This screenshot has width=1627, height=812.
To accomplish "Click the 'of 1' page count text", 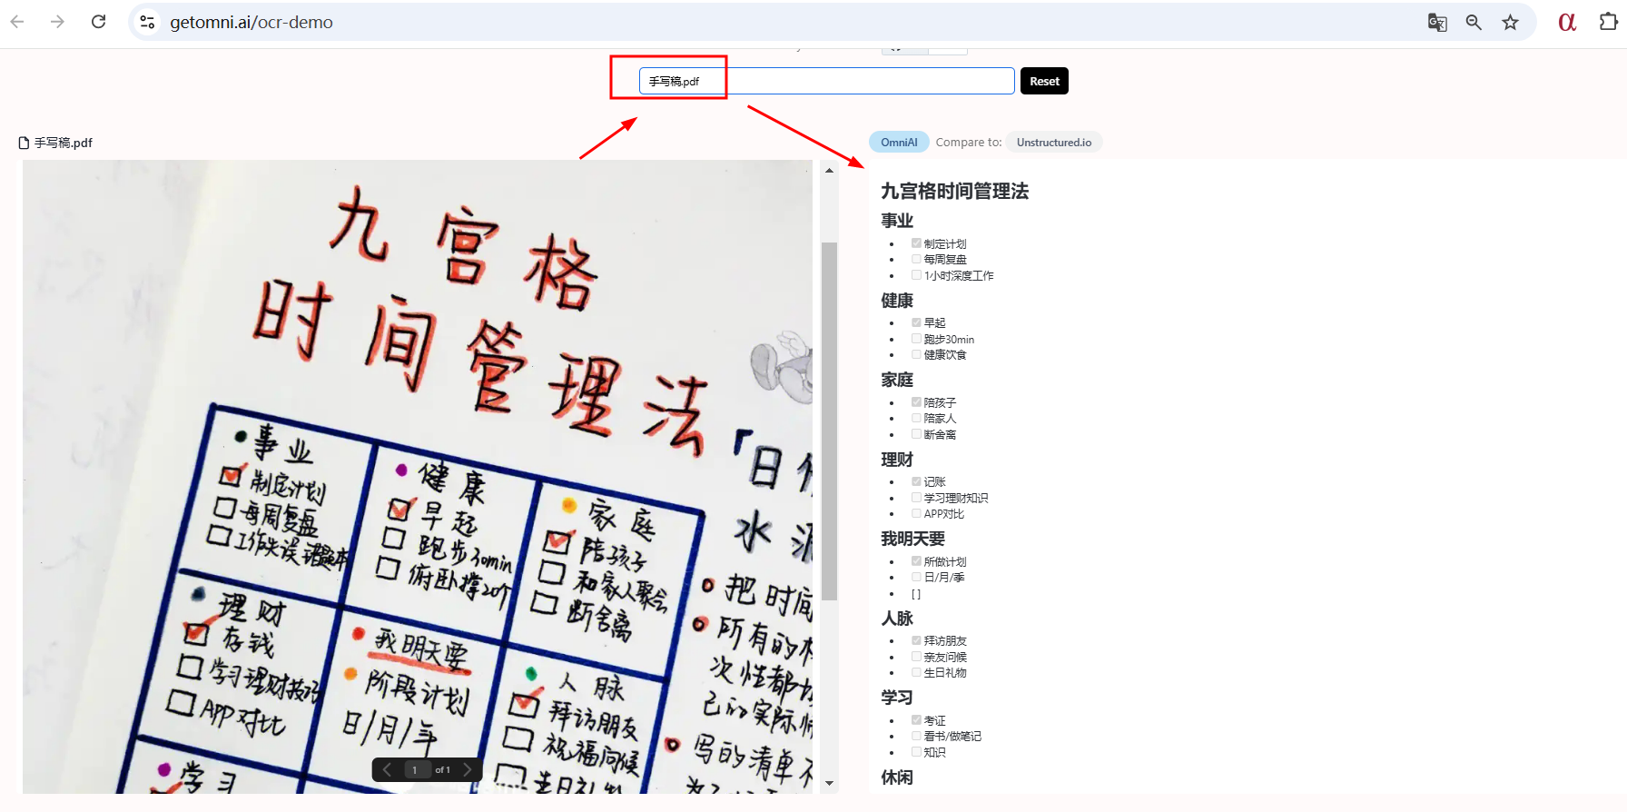I will point(442,770).
